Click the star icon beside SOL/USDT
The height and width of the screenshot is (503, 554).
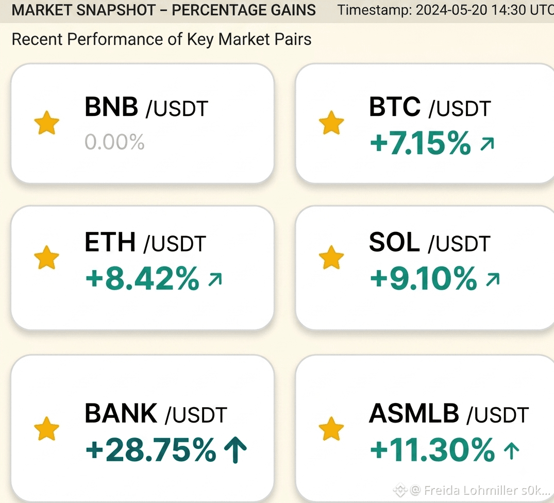(x=331, y=258)
